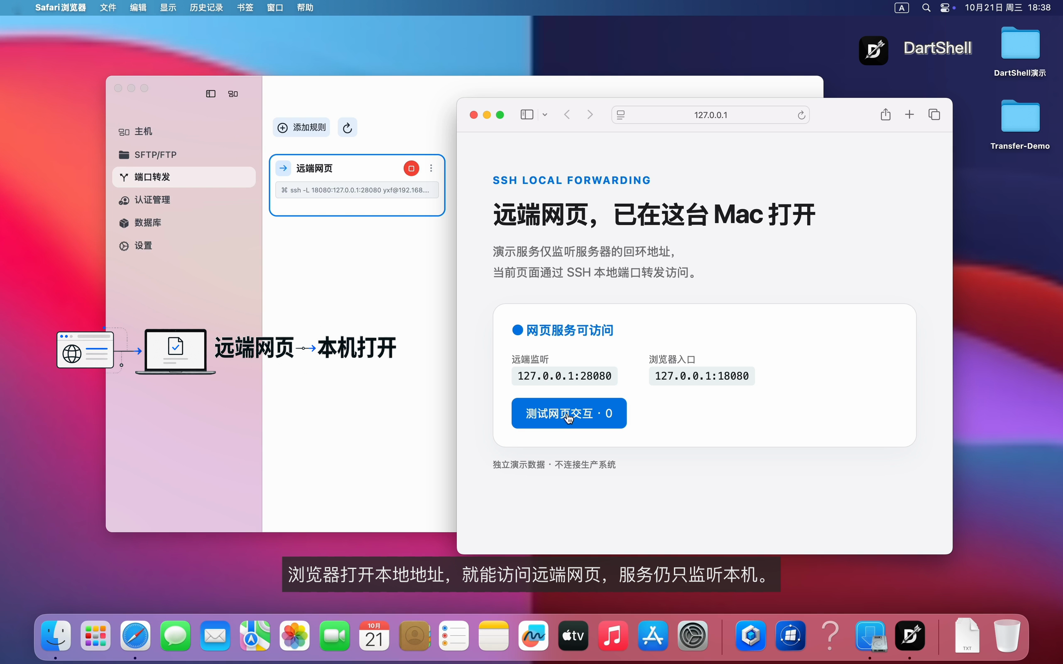Open DartShell演示 desktop folder
The image size is (1063, 664).
coord(1020,52)
